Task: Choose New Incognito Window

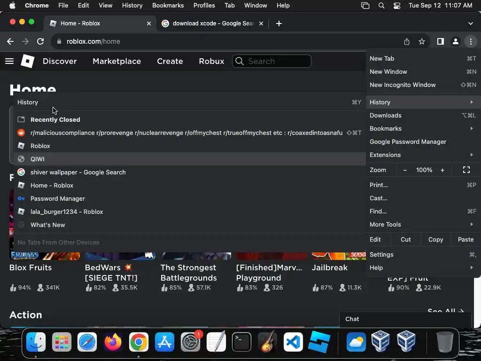Action: 423,85
